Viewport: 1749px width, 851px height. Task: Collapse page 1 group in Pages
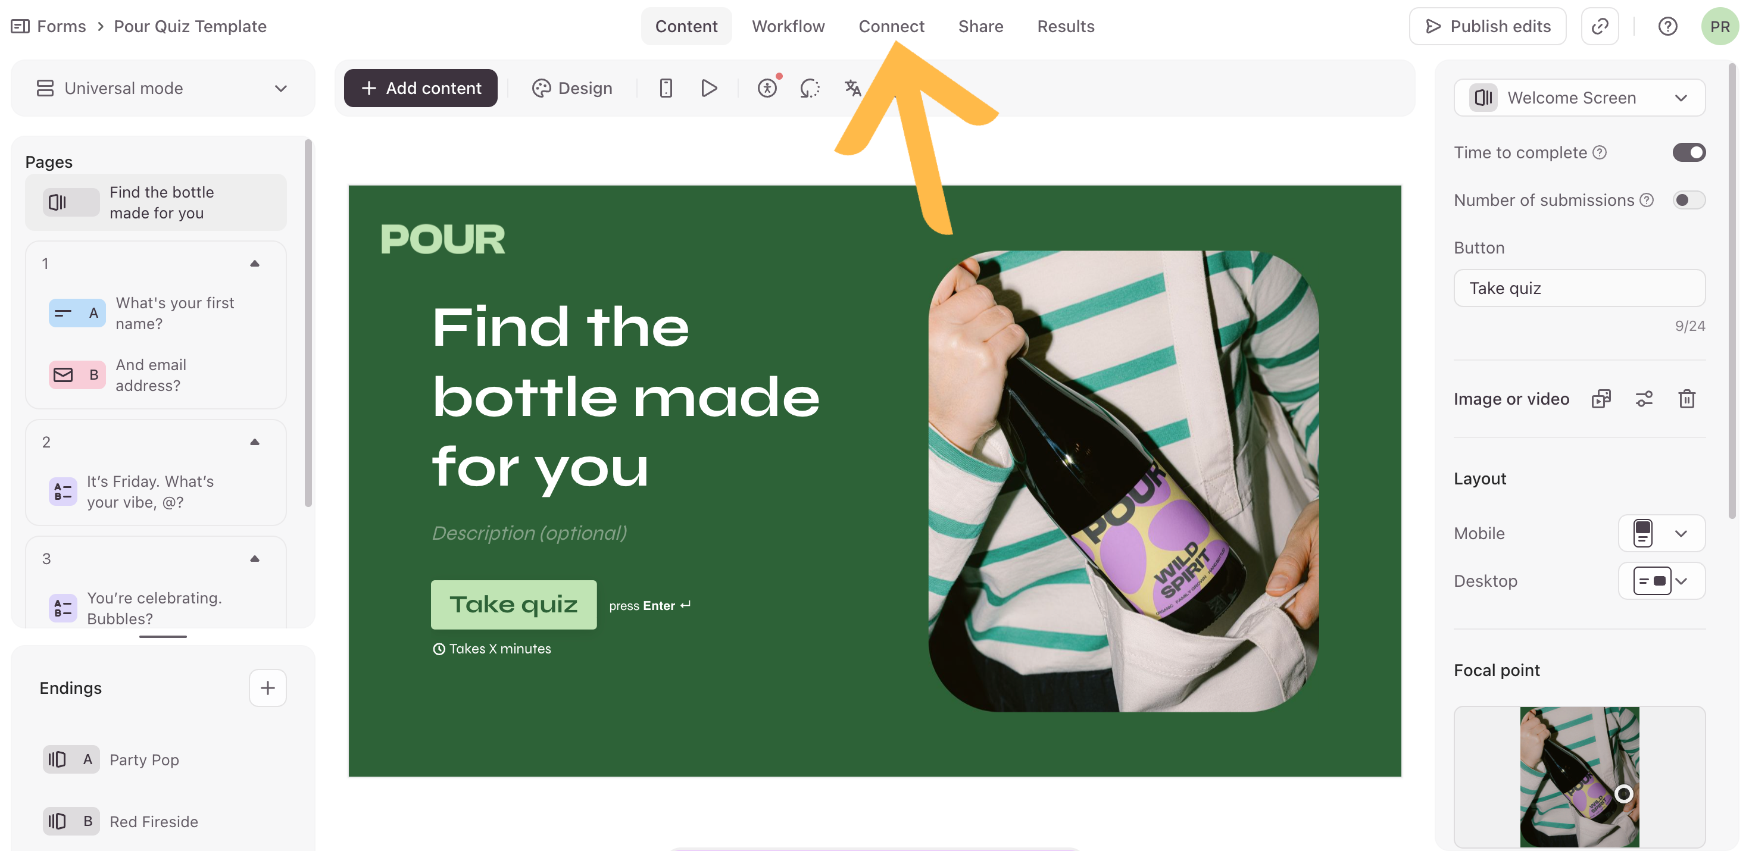(255, 264)
